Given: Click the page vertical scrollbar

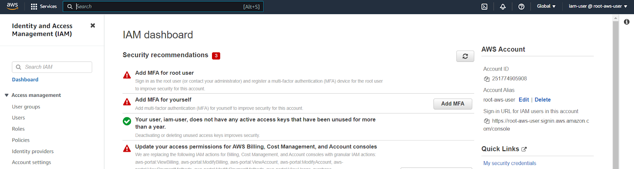Looking at the screenshot, I should pos(615,92).
